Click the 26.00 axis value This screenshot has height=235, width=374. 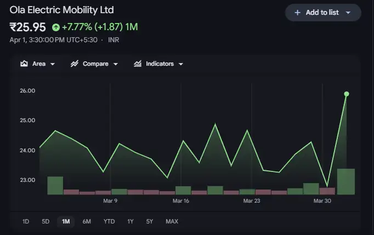[27, 91]
